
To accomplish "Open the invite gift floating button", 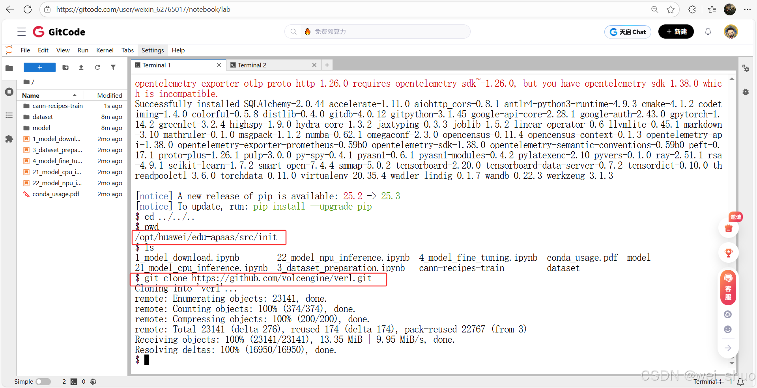I will (729, 228).
